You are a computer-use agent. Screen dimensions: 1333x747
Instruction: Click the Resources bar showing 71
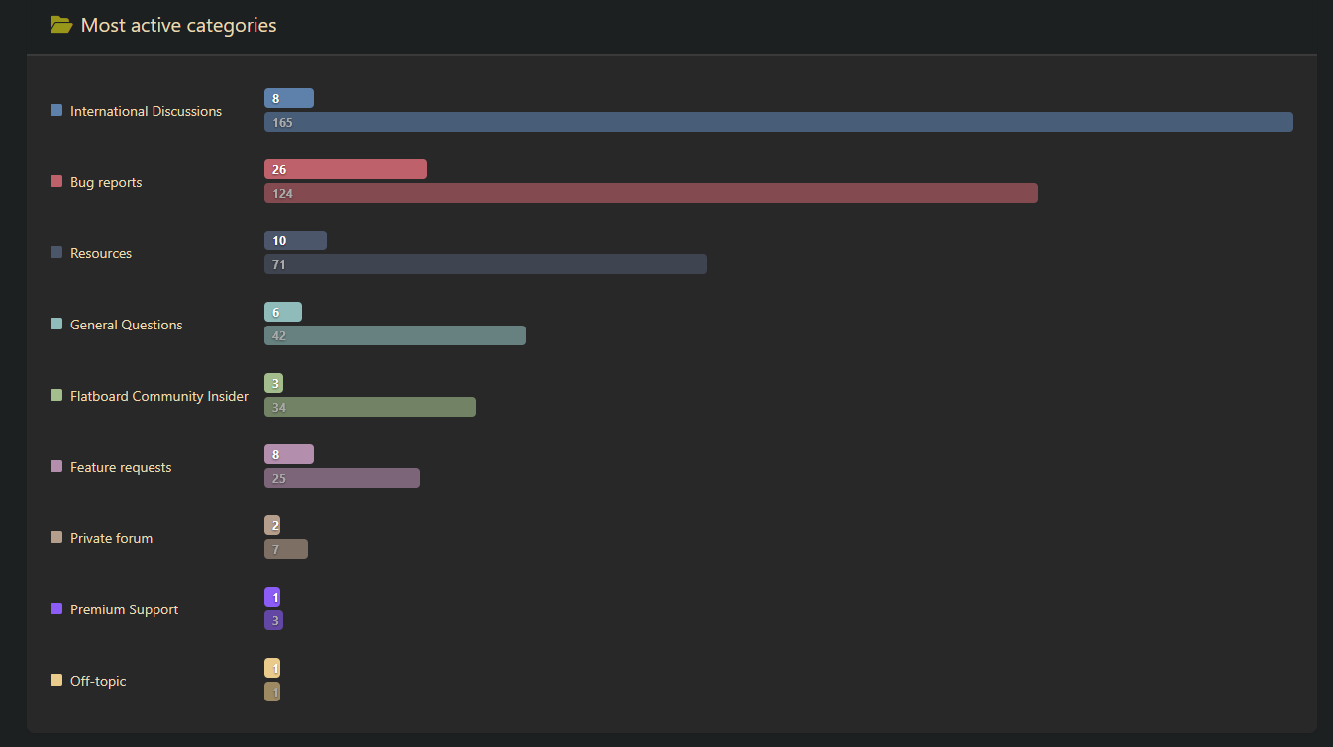(x=485, y=264)
